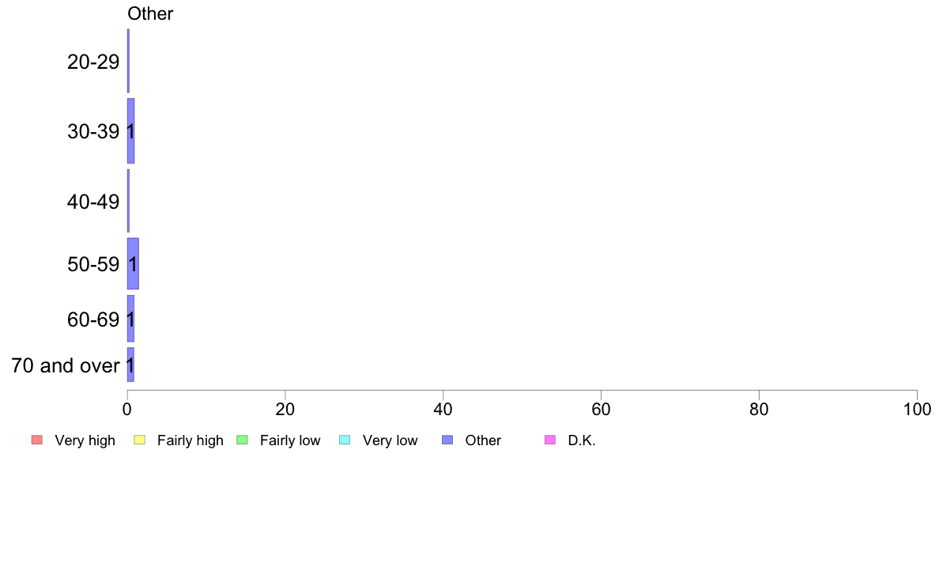Click the Very high red legend swatch
Image resolution: width=939 pixels, height=582 pixels.
tap(37, 440)
